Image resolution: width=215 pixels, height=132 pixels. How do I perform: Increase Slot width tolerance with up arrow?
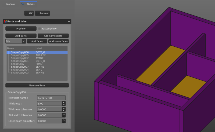coord(64,114)
